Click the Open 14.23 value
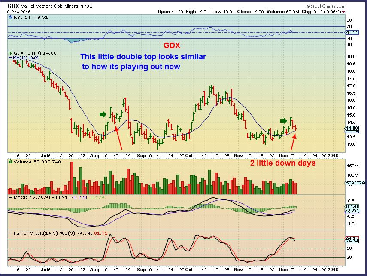Screen dimensions: 367x276 (x=170, y=12)
